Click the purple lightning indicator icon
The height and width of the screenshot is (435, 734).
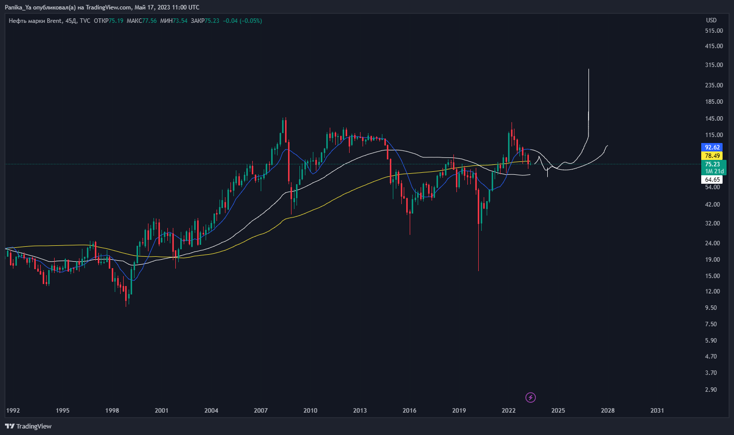530,397
